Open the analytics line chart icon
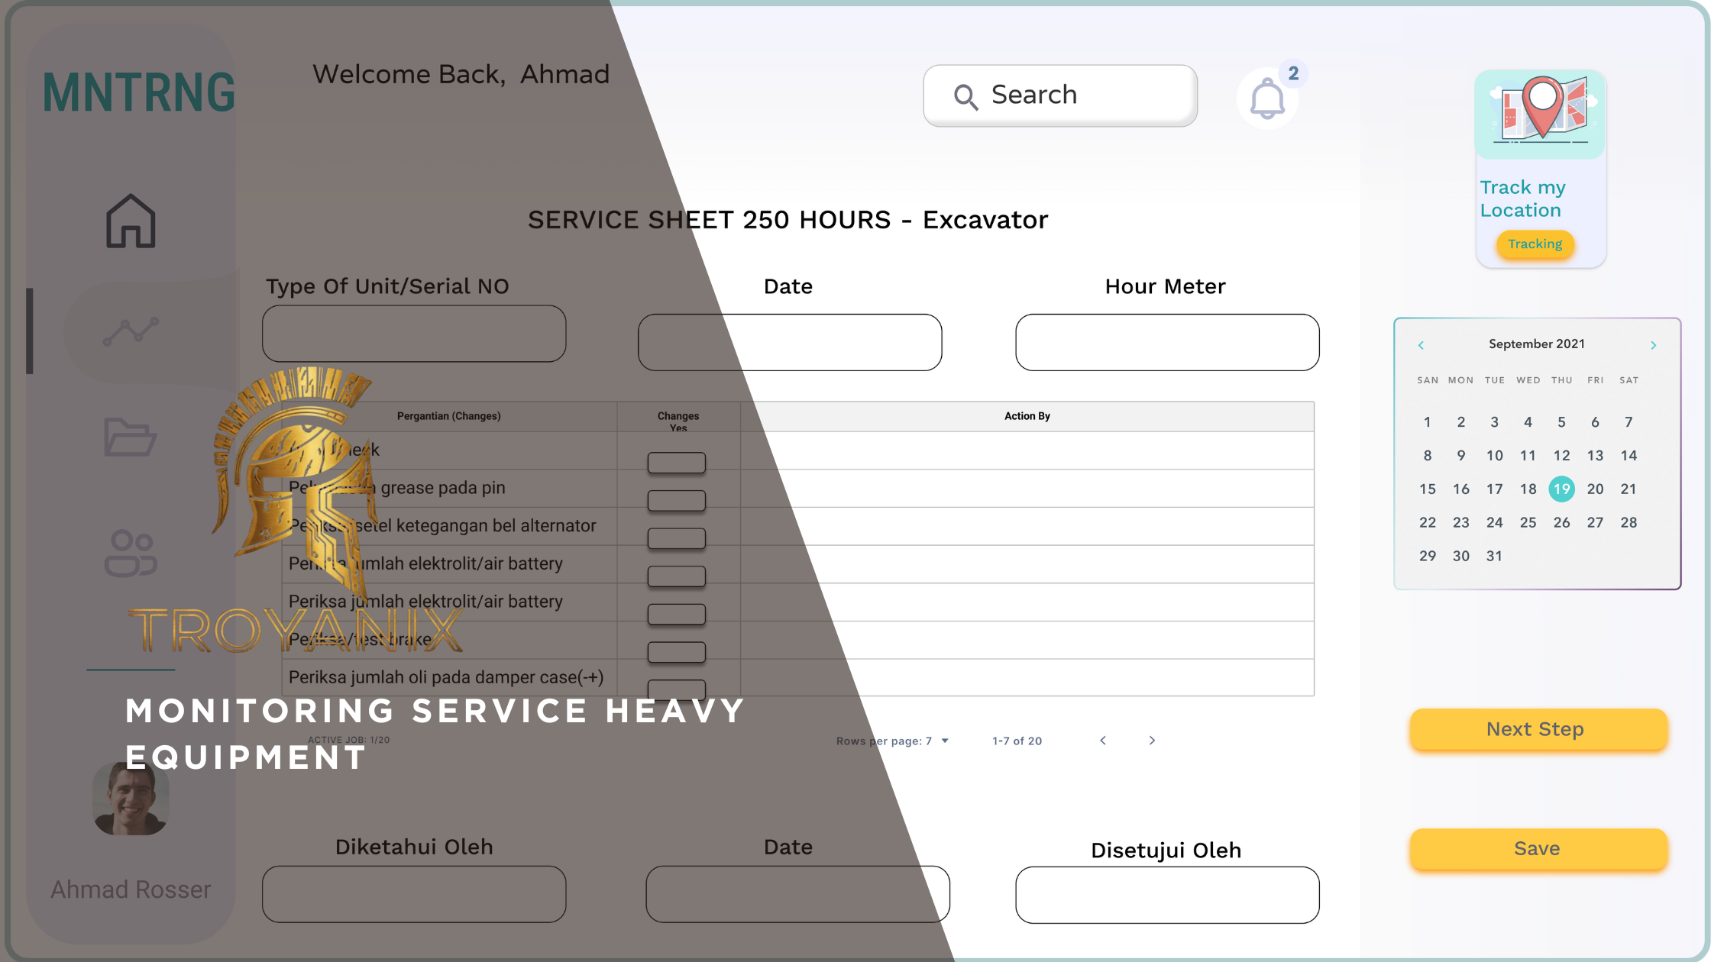 click(x=131, y=331)
